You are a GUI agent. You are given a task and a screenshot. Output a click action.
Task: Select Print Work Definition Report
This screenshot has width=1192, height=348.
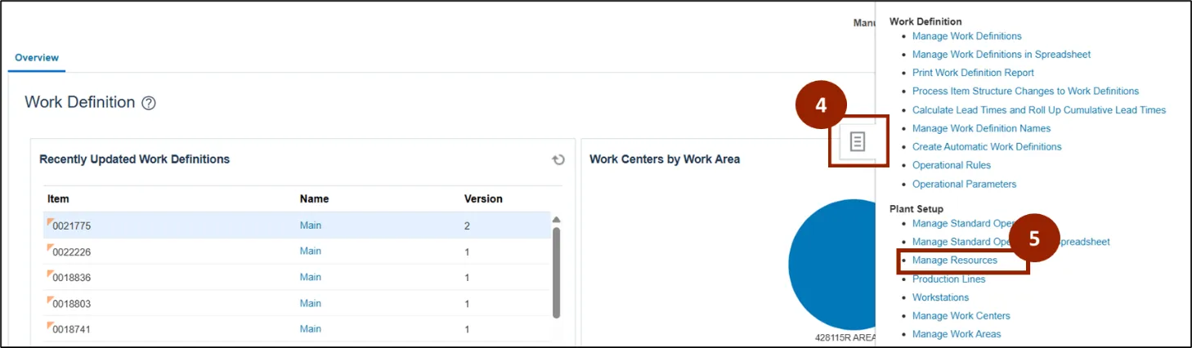973,73
